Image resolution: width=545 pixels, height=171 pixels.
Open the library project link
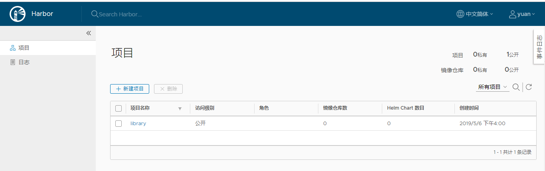tap(138, 124)
